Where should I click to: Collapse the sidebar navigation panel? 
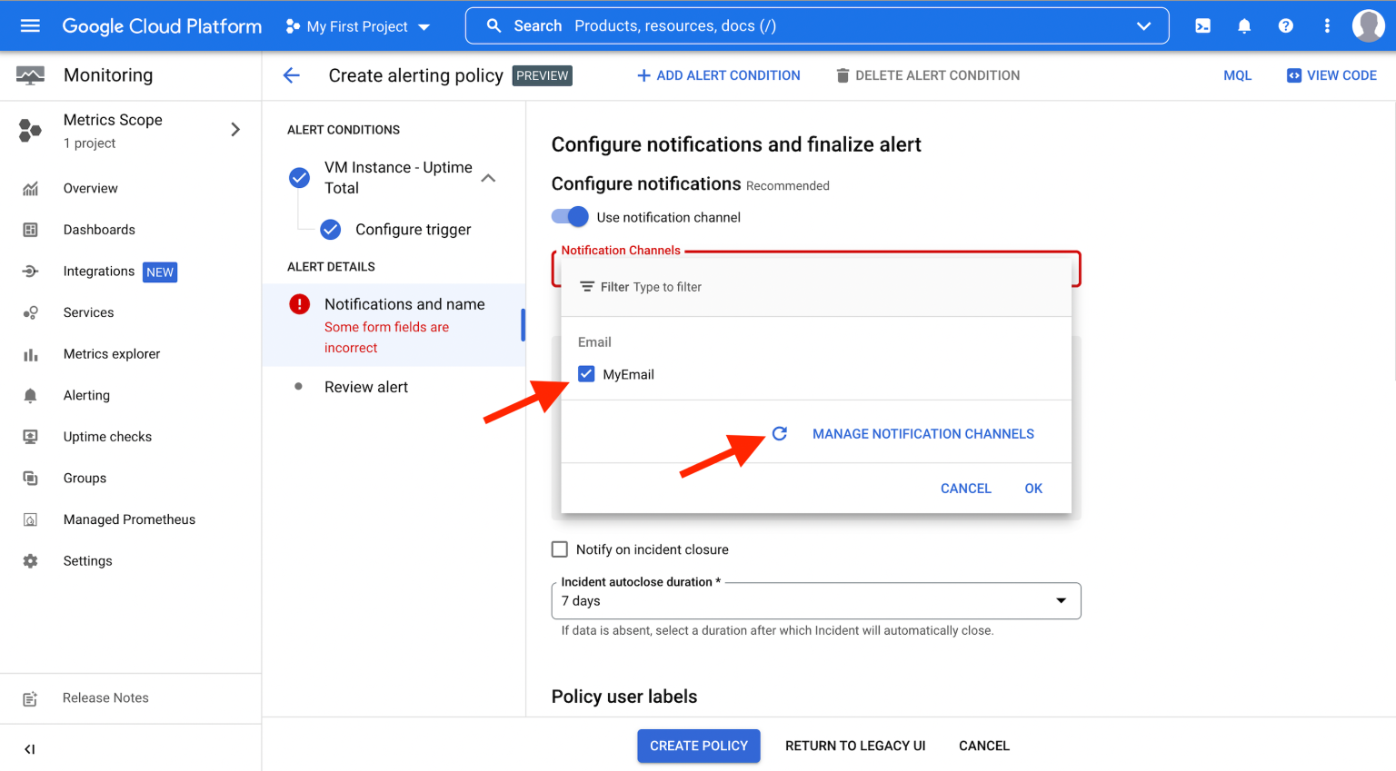point(30,749)
